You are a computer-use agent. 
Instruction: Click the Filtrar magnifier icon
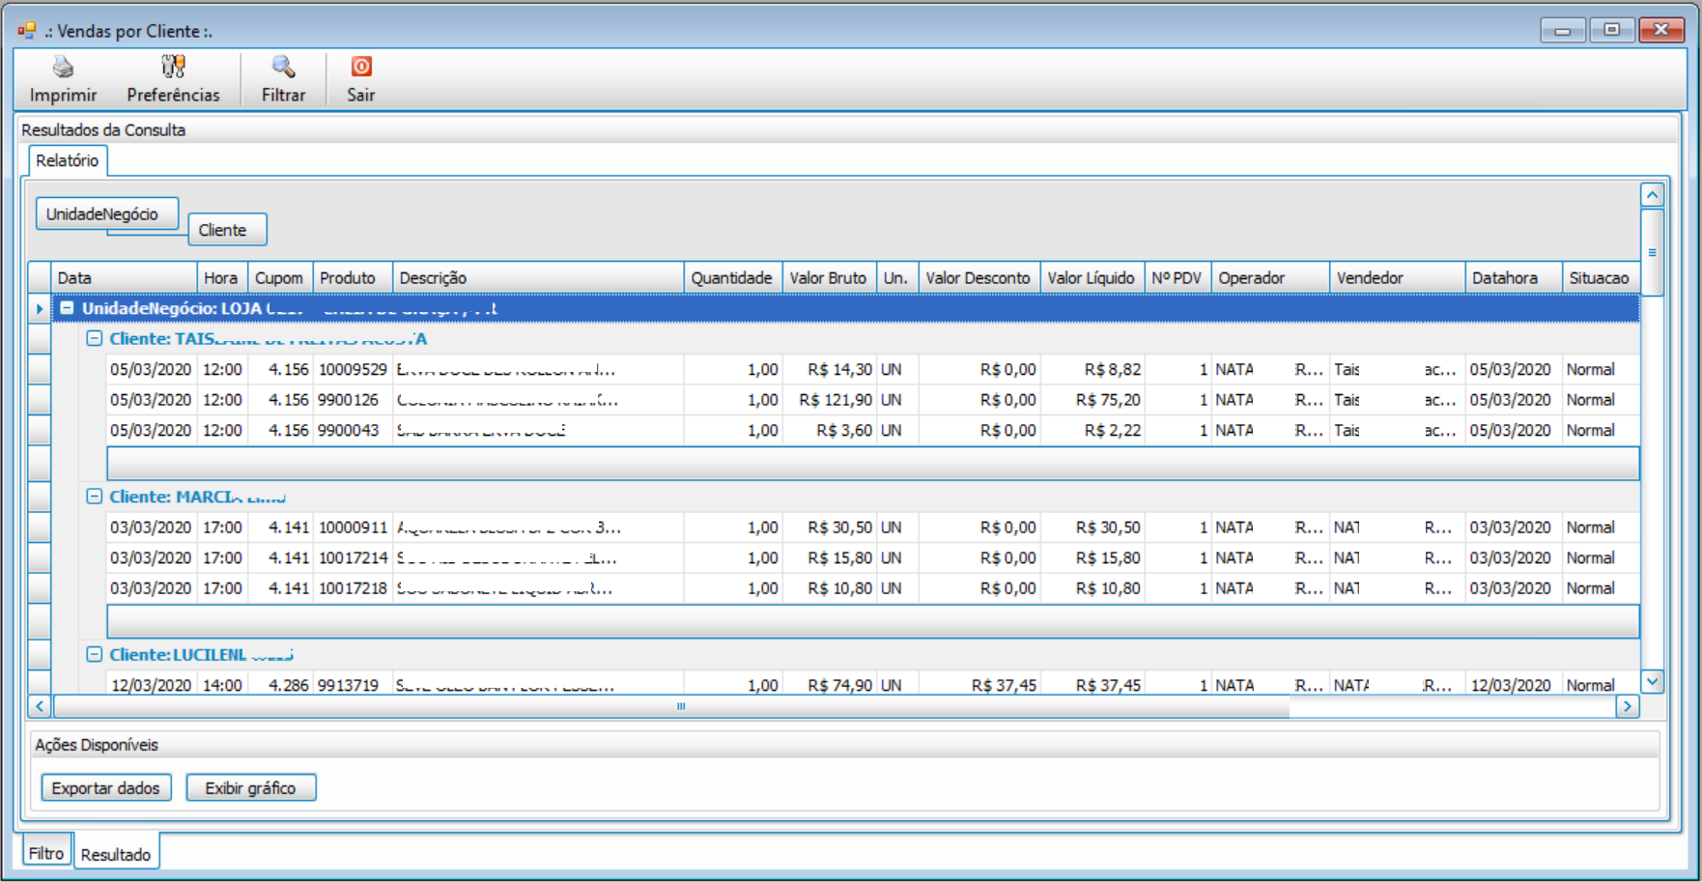[283, 67]
